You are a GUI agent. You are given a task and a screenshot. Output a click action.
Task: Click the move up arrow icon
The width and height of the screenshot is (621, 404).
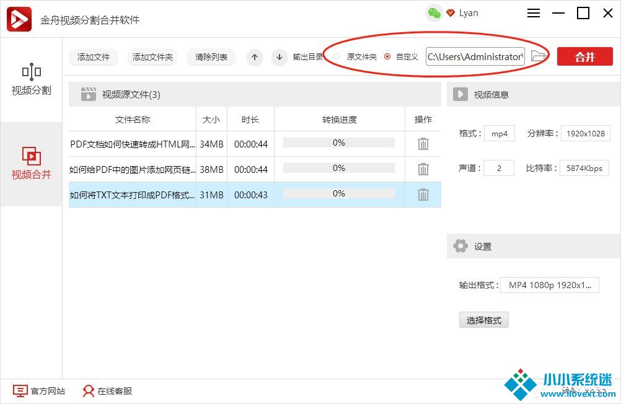(255, 57)
